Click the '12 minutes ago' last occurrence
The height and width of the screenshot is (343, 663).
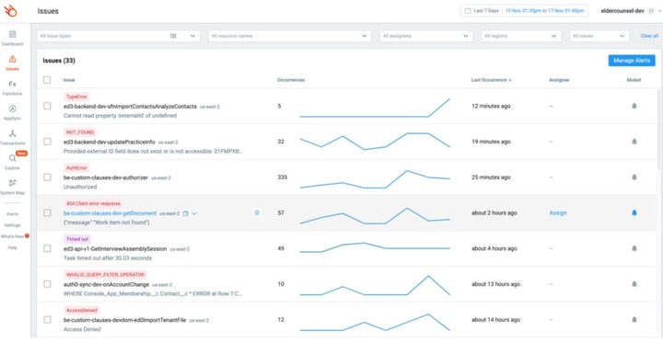coord(491,106)
